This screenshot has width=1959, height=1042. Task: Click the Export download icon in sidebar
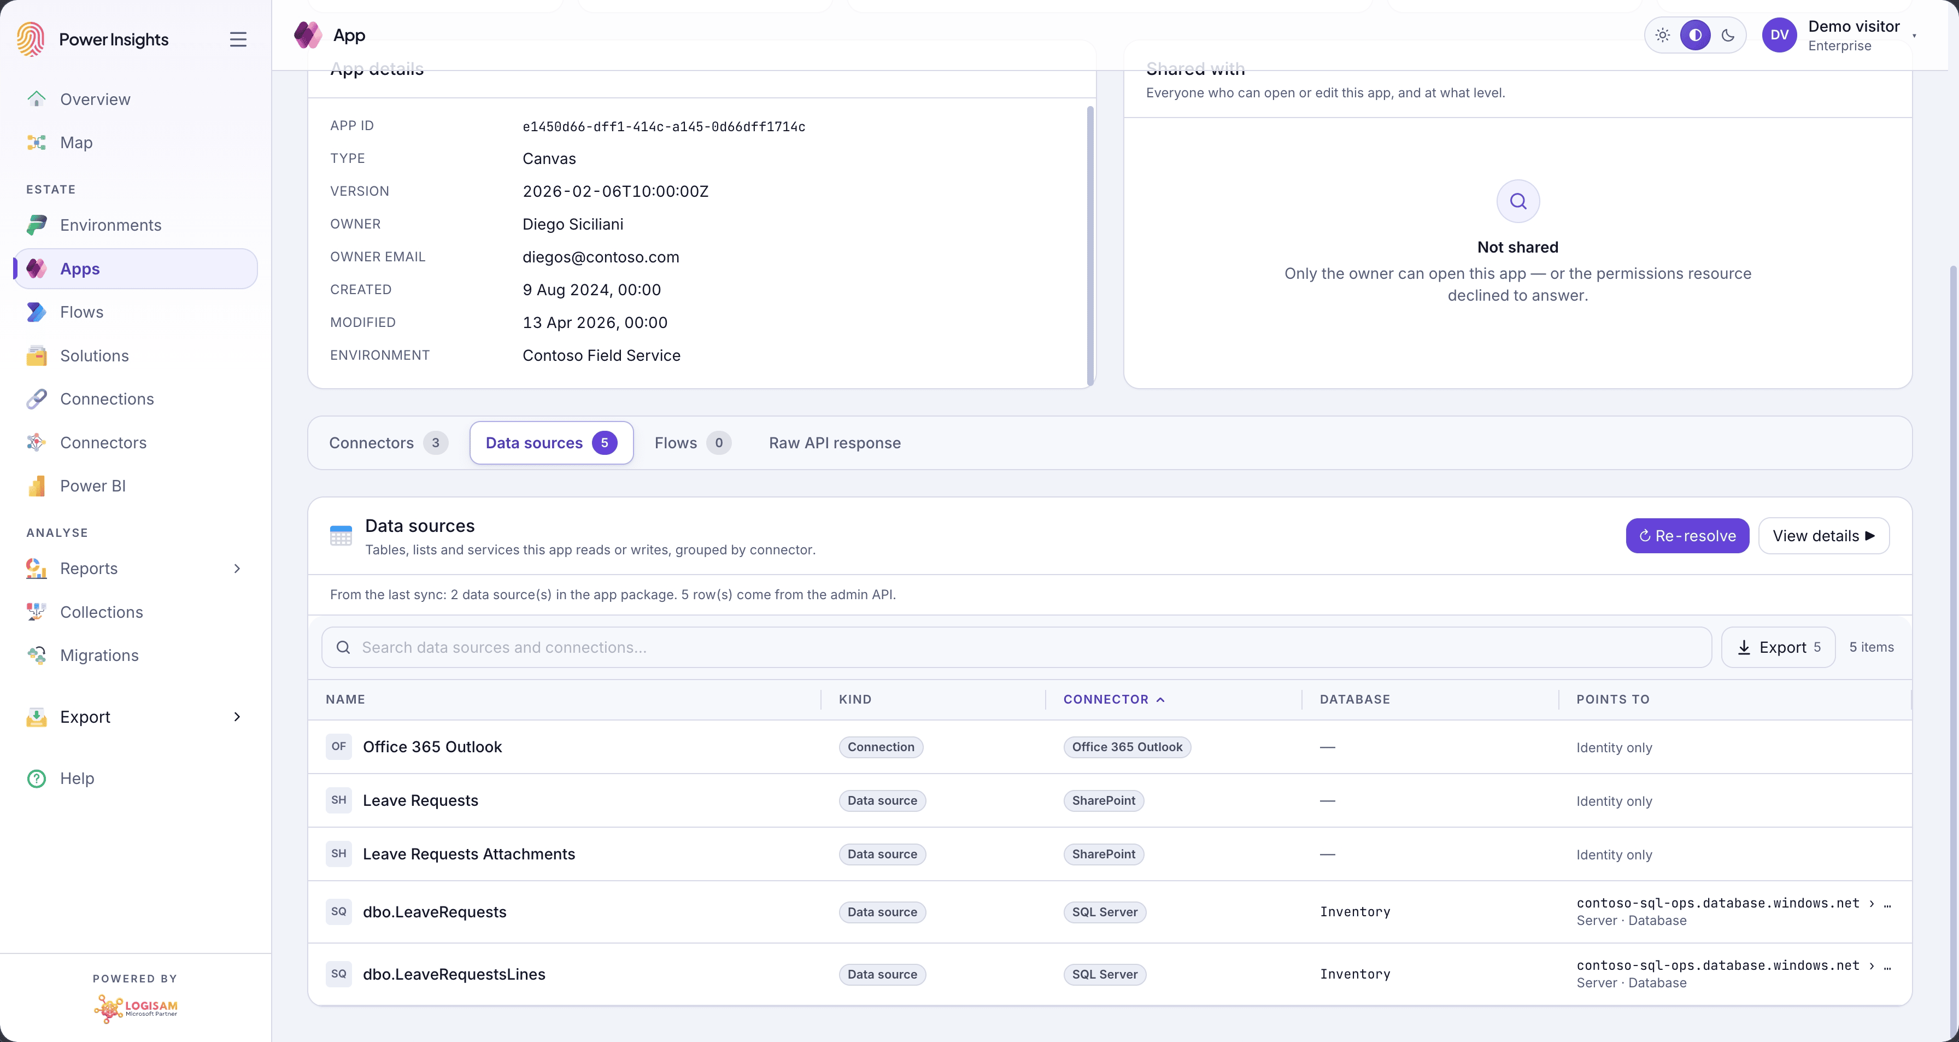click(37, 717)
